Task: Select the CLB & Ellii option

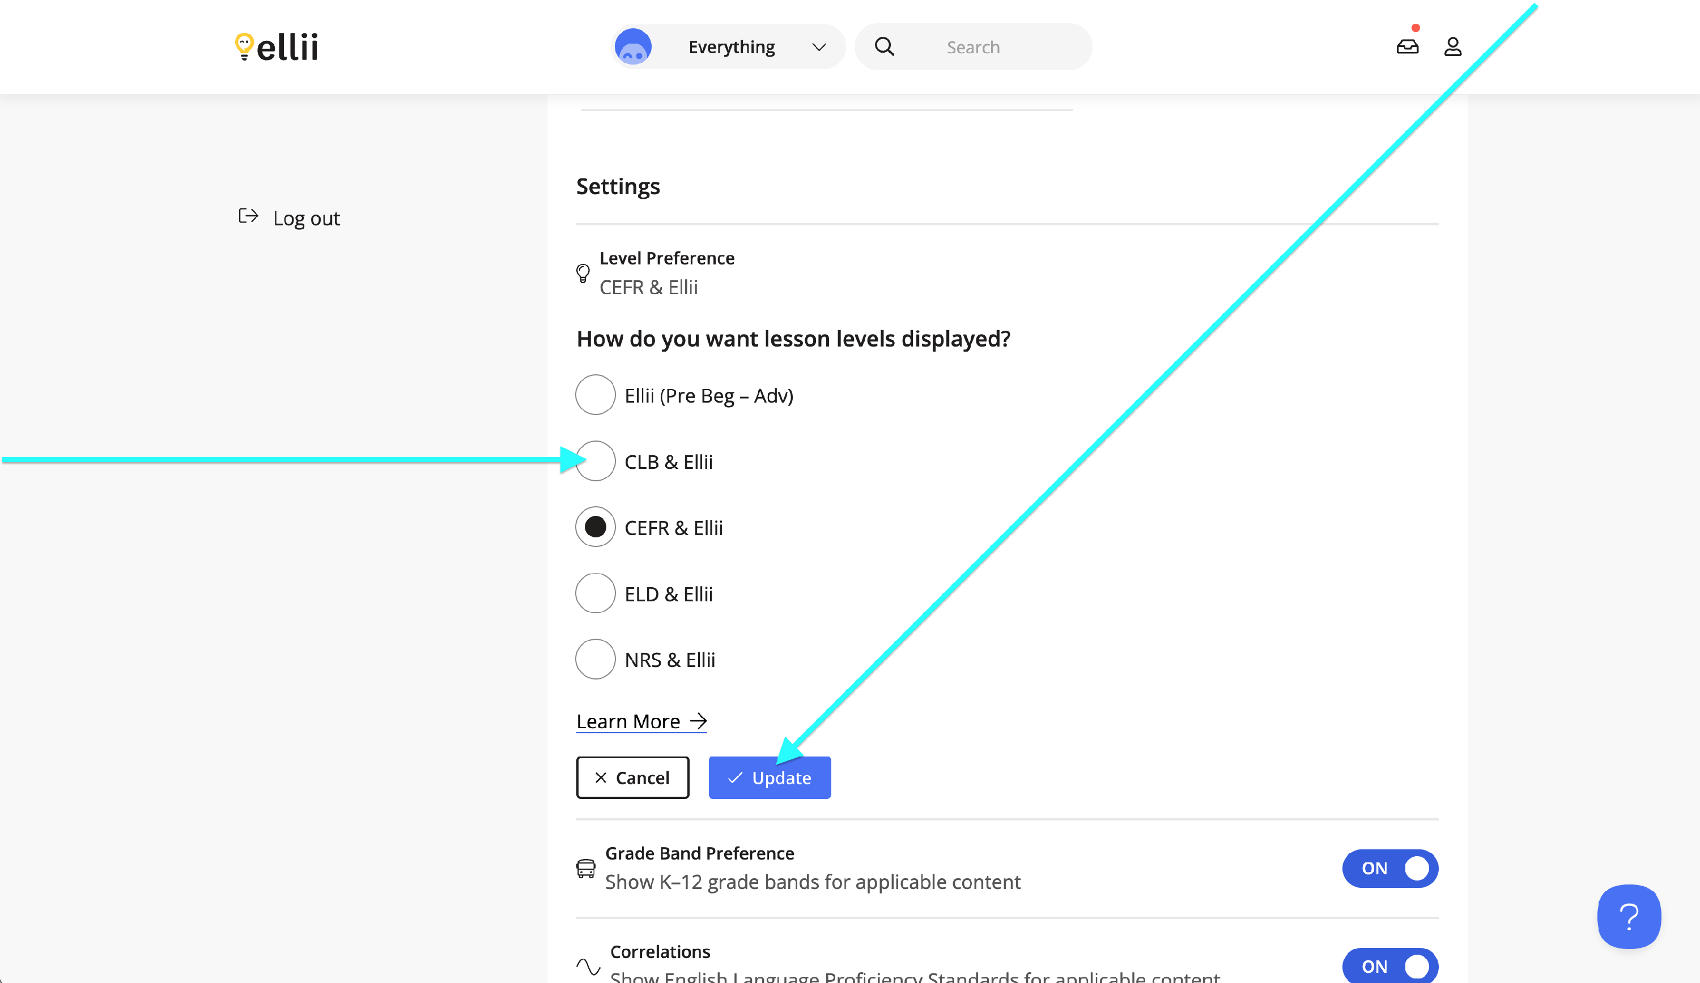Action: click(595, 461)
